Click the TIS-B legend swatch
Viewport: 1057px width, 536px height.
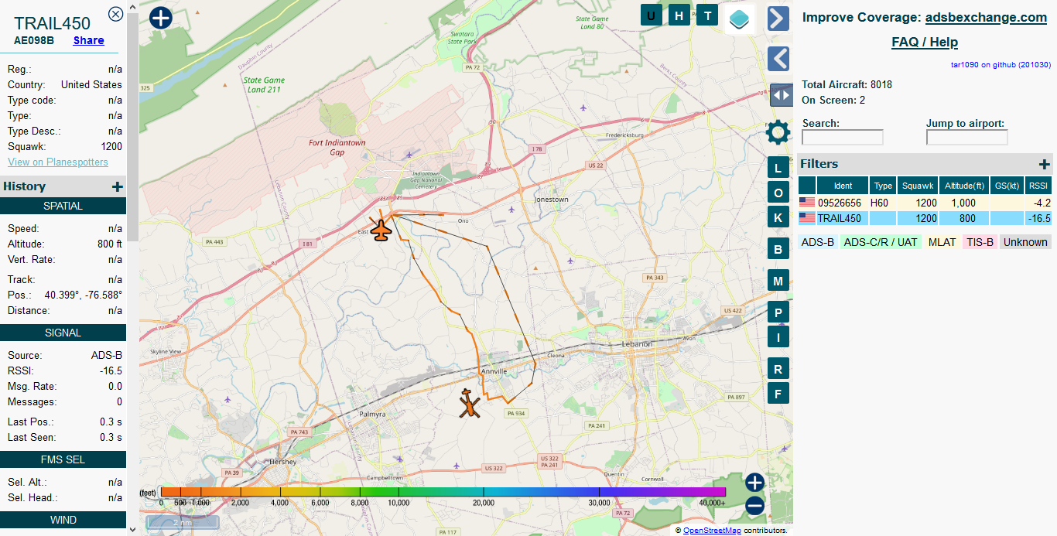coord(980,242)
